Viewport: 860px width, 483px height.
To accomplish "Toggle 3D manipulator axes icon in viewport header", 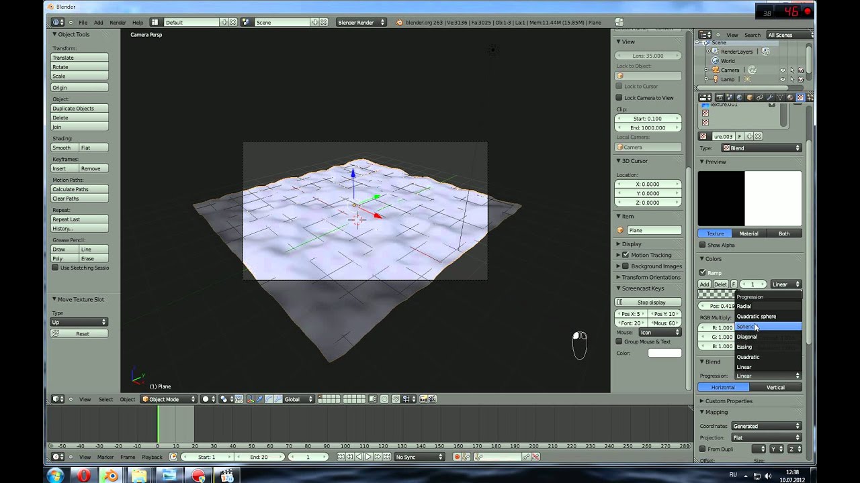I will (251, 399).
